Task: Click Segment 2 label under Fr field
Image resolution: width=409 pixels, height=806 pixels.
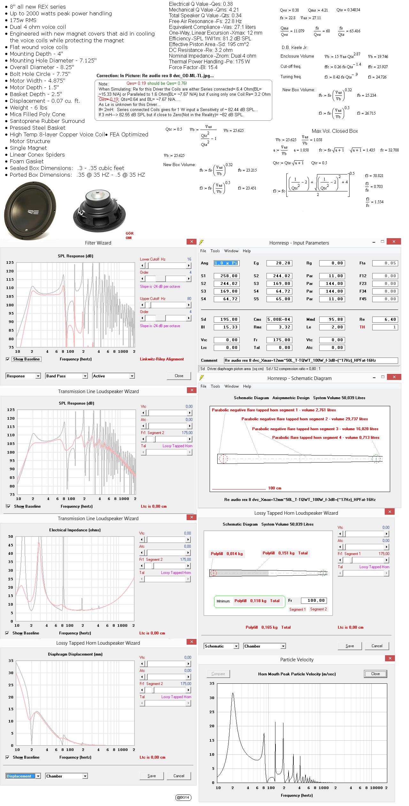Action: coord(318,609)
